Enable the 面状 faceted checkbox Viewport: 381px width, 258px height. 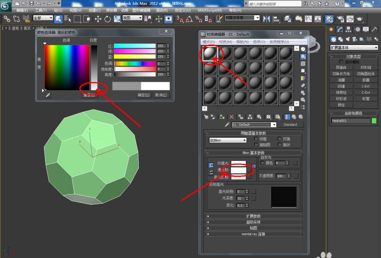(x=279, y=145)
